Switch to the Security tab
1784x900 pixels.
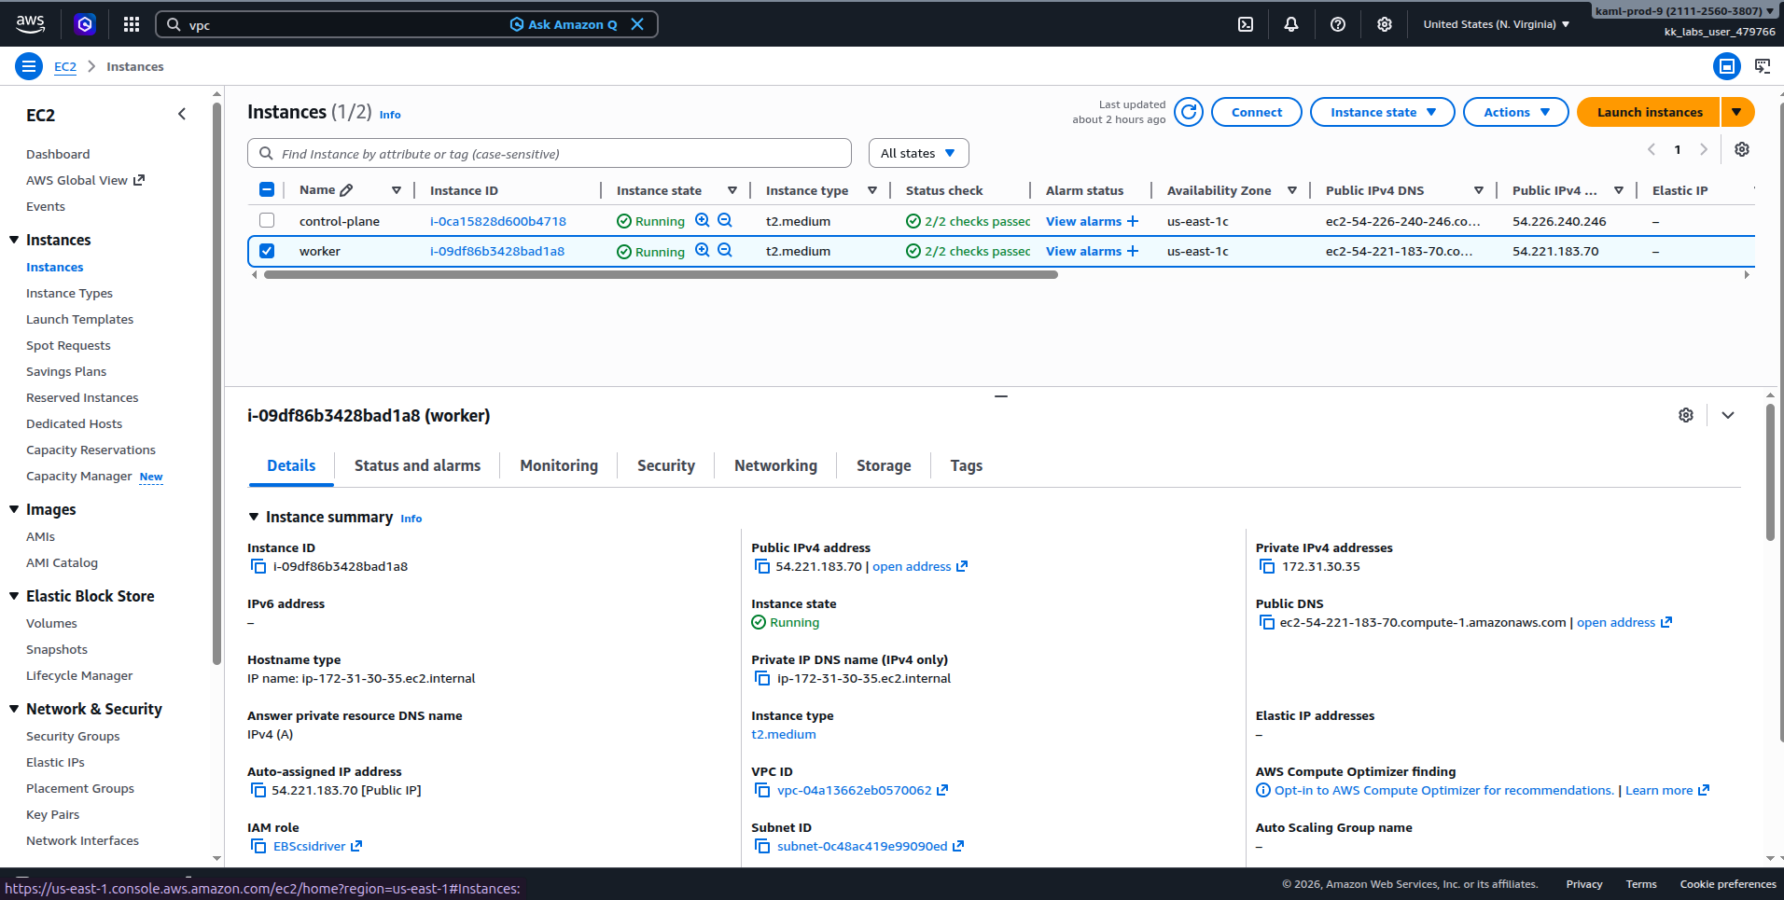point(666,465)
